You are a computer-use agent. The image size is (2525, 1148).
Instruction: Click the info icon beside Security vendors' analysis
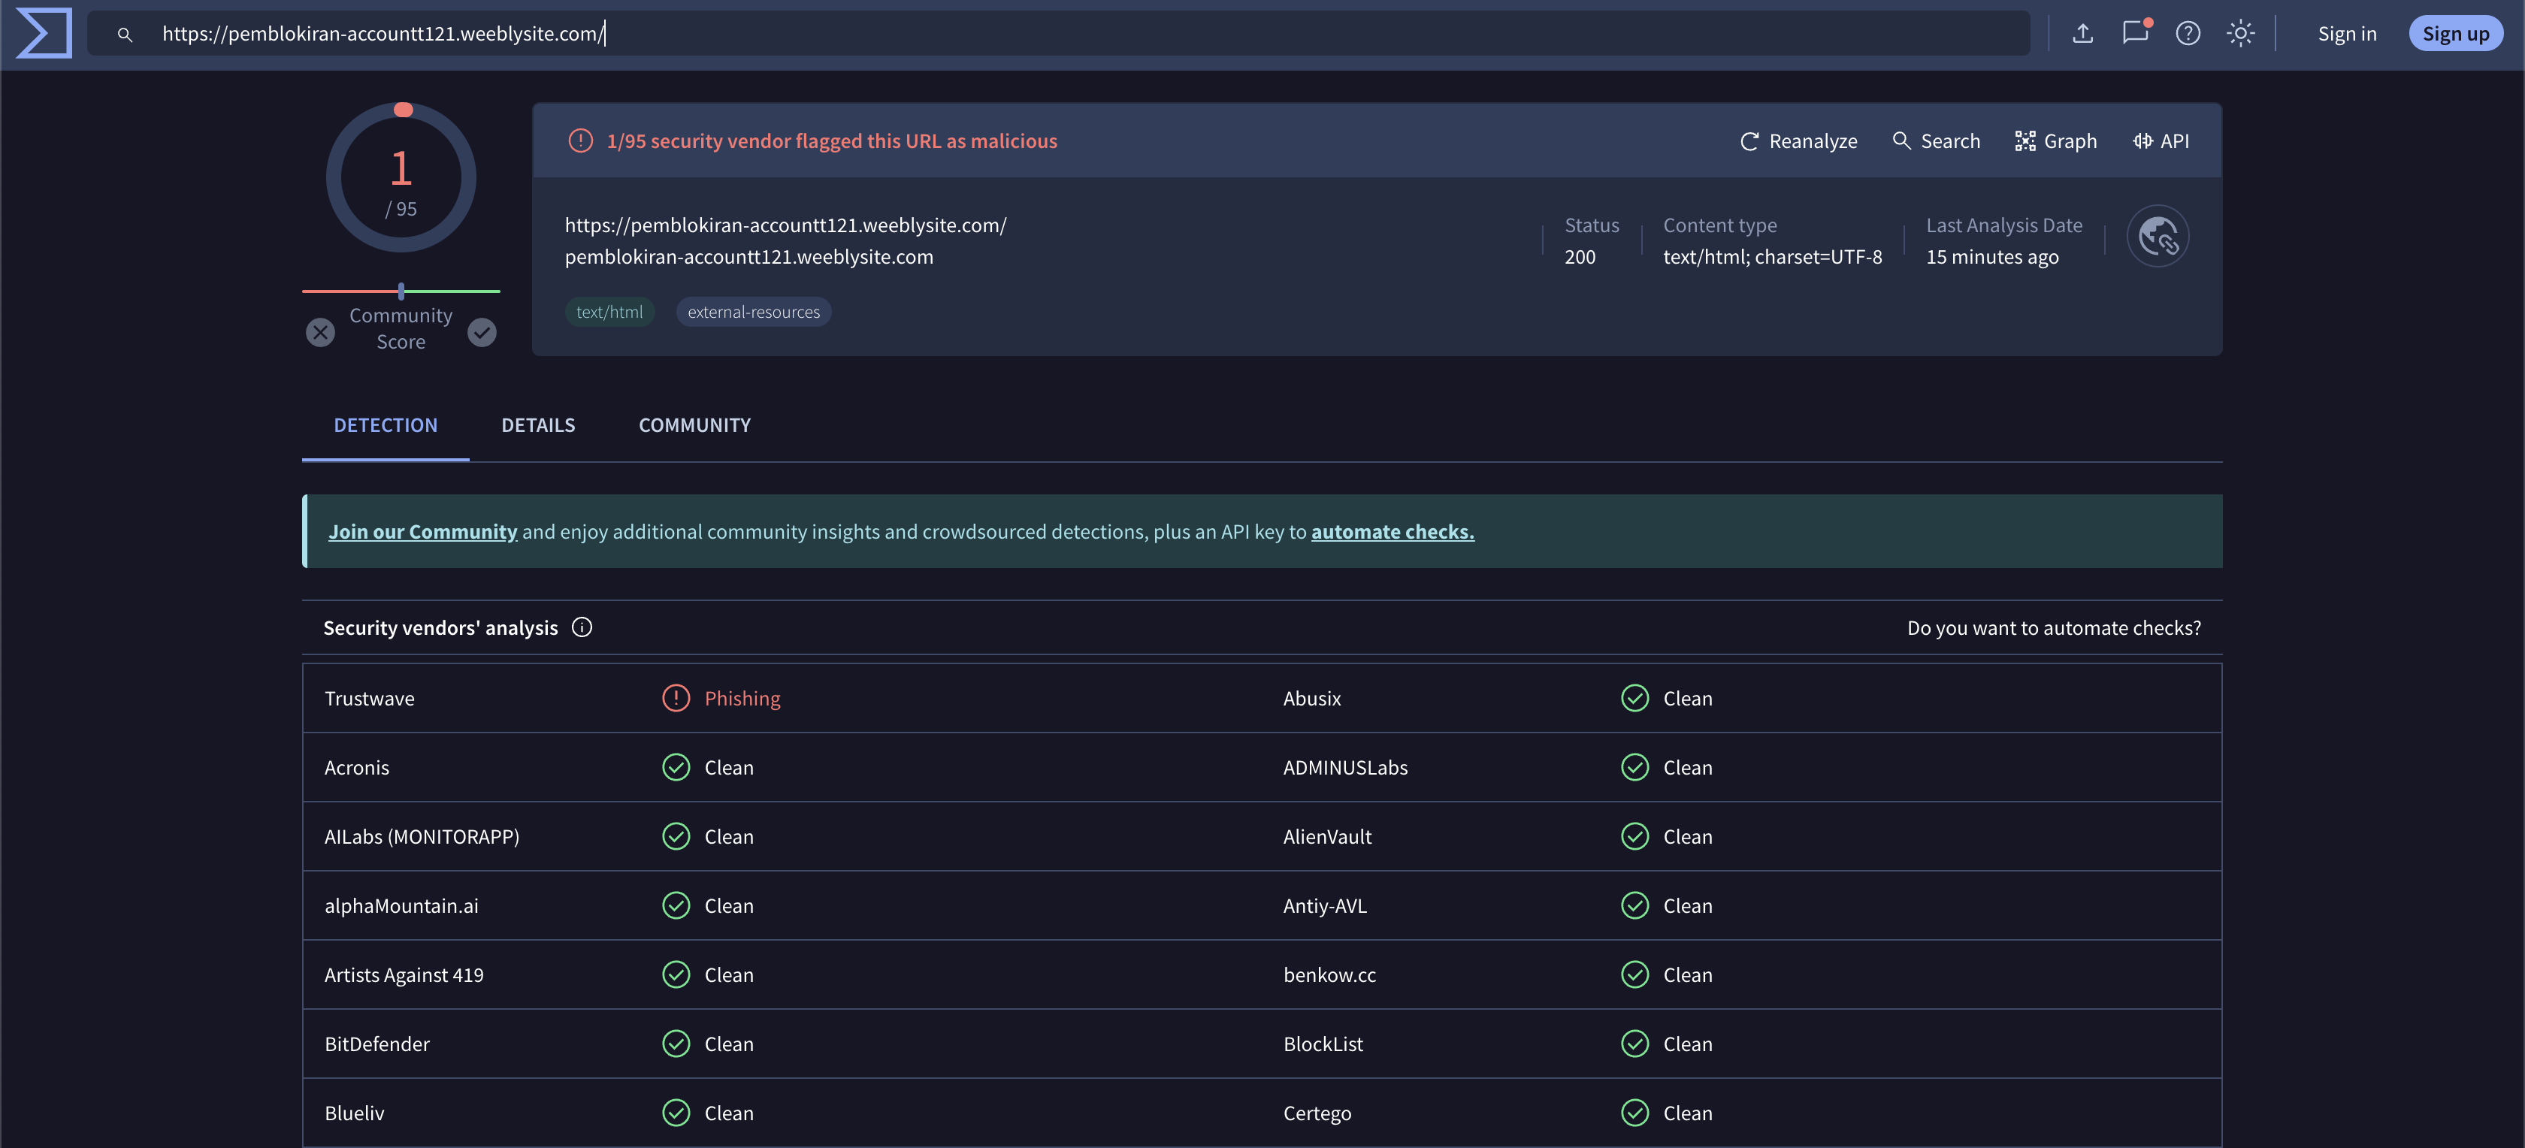coord(582,627)
